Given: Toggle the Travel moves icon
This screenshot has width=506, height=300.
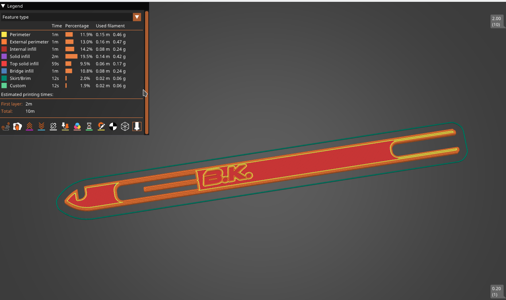Looking at the screenshot, I should pos(5,127).
